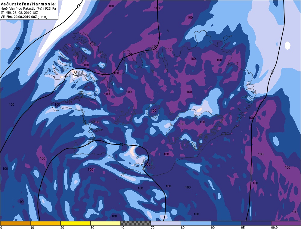The height and width of the screenshot is (230, 301).
Task: Click the bright yellow 20–30 legend swatch
Action: (x=76, y=223)
